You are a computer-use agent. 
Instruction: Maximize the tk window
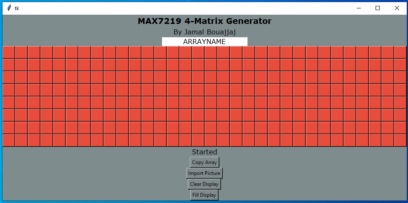tap(378, 8)
